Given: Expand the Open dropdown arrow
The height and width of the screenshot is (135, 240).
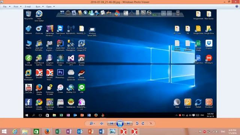Looking at the screenshot, I should tap(54, 7).
